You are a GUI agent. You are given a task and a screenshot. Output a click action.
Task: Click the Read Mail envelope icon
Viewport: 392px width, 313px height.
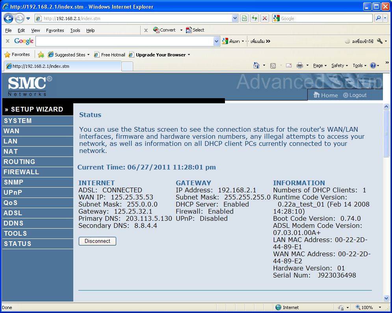tap(289, 65)
